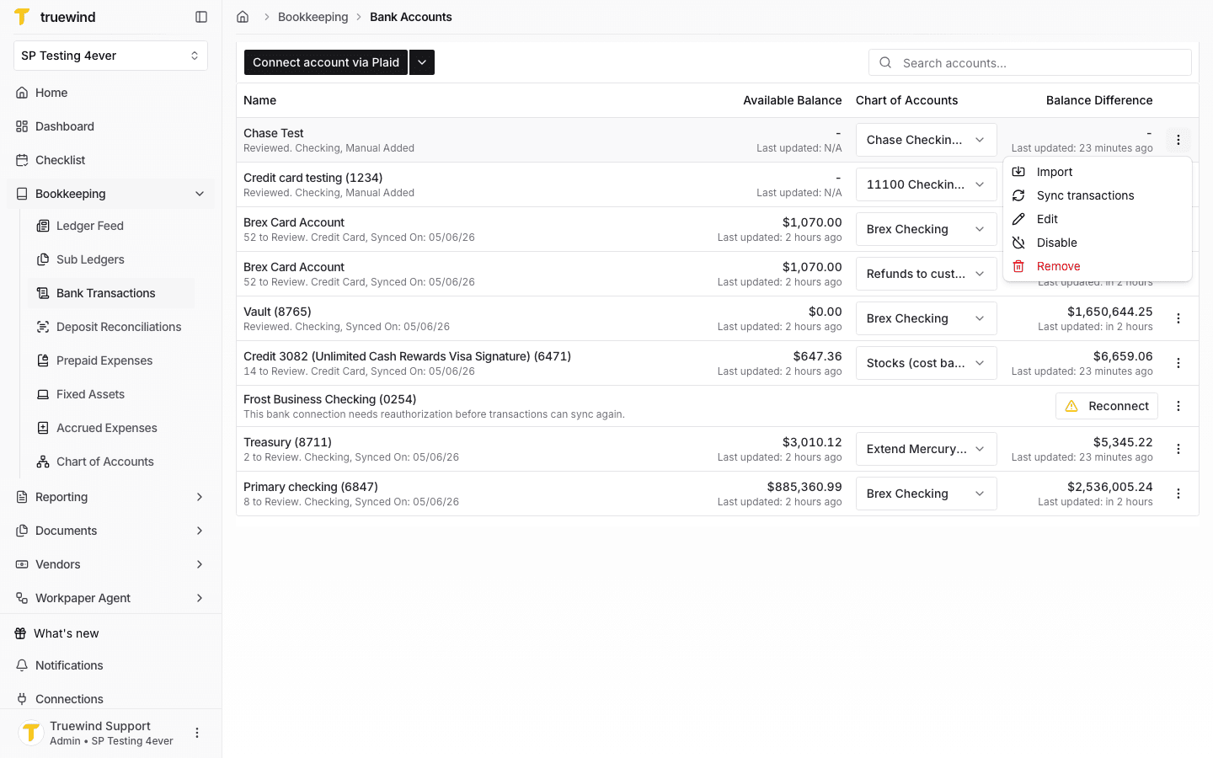Open the Dashboard page
The width and height of the screenshot is (1213, 758).
[110, 126]
